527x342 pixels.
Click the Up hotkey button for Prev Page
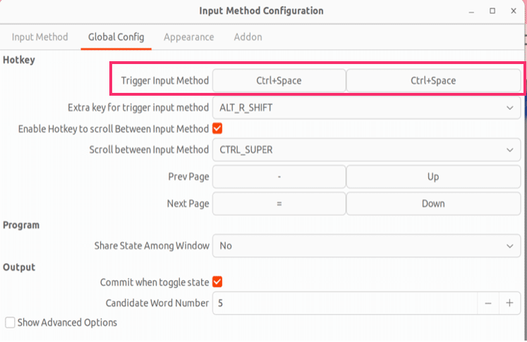pos(433,177)
